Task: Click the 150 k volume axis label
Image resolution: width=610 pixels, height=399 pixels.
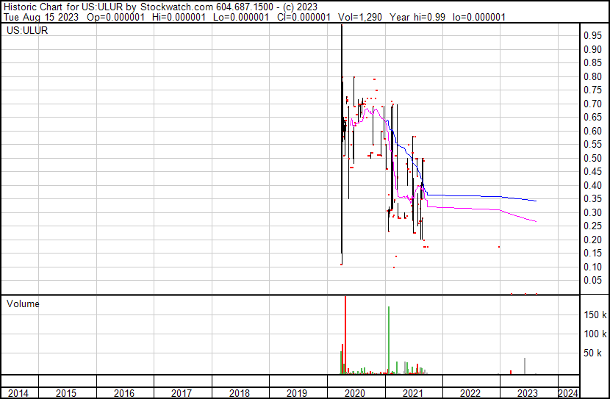Action: click(594, 314)
